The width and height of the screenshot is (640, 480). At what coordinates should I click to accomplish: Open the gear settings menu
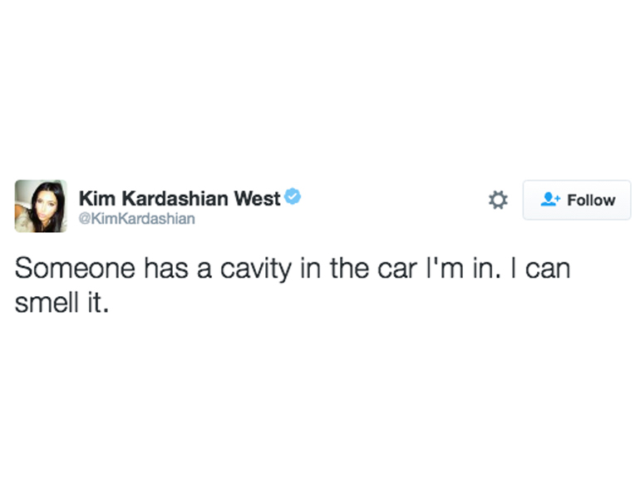coord(497,200)
